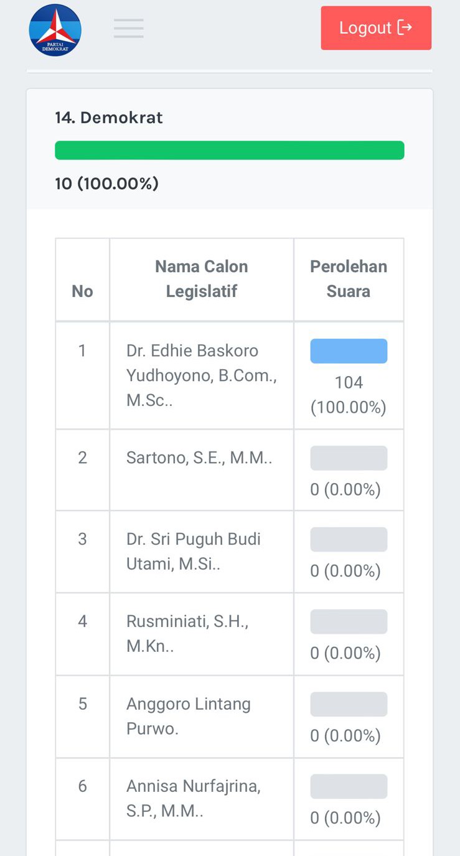This screenshot has height=856, width=460.
Task: Click the vote bar for Sri Puguh Budi Utami
Action: (x=349, y=540)
